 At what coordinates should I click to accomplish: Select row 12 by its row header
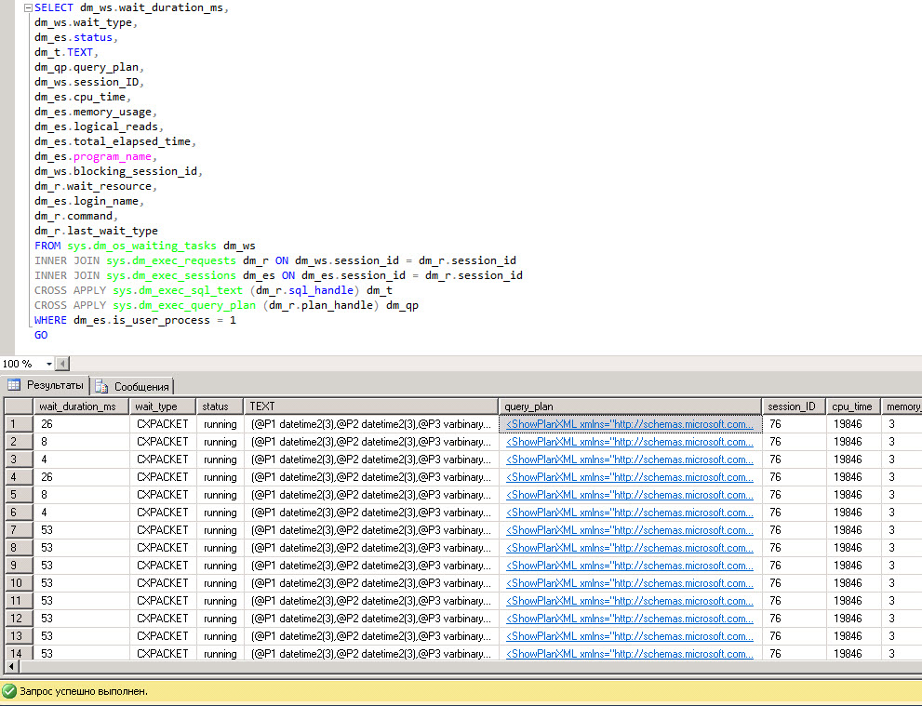coord(17,619)
